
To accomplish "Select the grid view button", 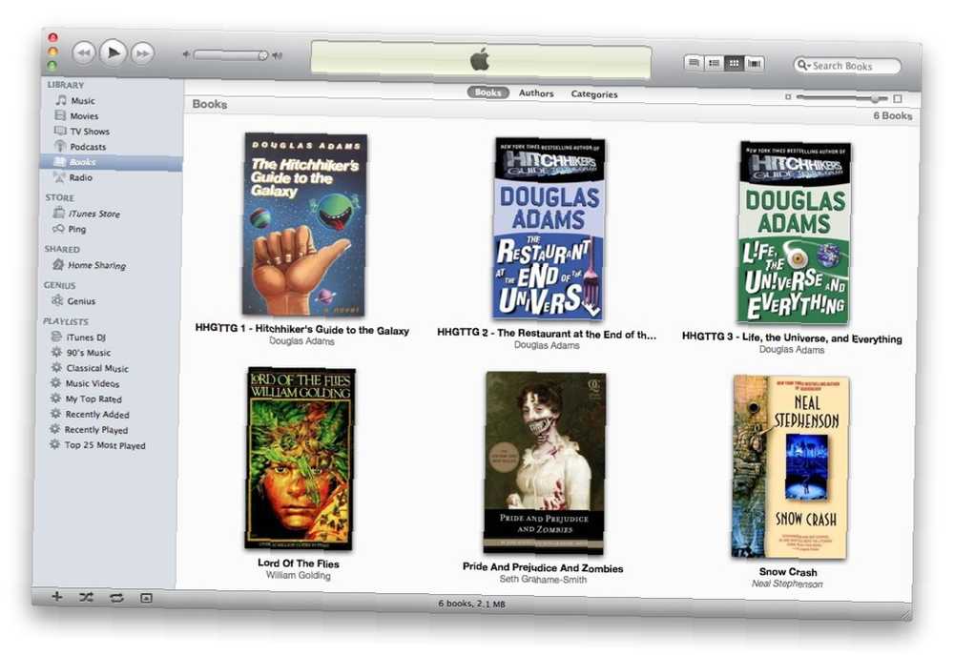I will (x=735, y=63).
